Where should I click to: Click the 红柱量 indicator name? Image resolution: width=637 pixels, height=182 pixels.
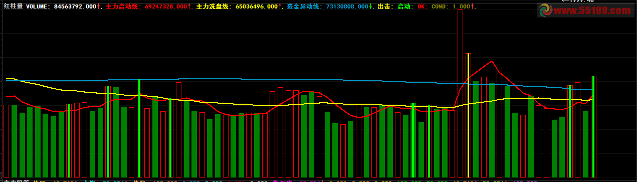coord(13,6)
